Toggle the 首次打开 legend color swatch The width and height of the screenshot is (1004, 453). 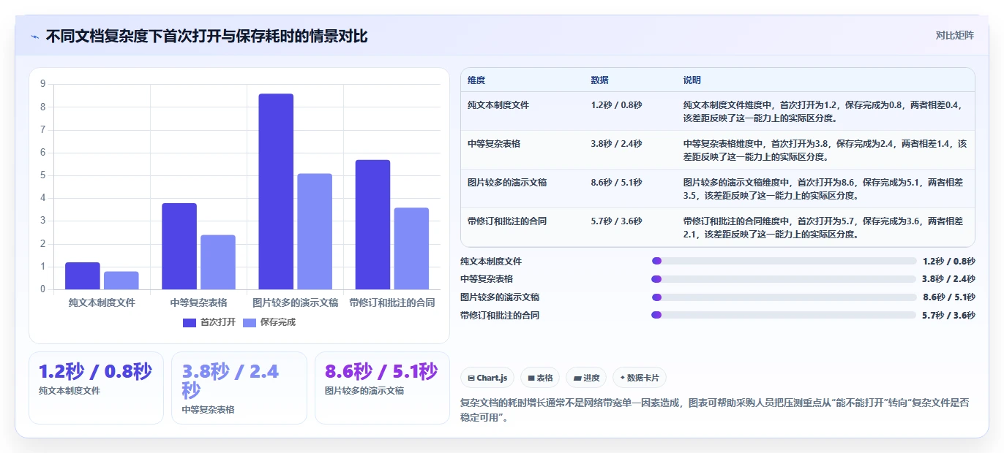pos(190,322)
